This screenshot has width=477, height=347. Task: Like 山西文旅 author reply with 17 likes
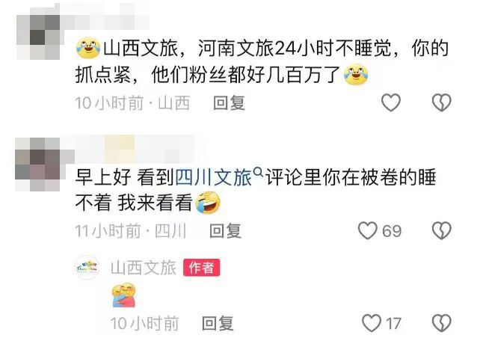coord(372,323)
